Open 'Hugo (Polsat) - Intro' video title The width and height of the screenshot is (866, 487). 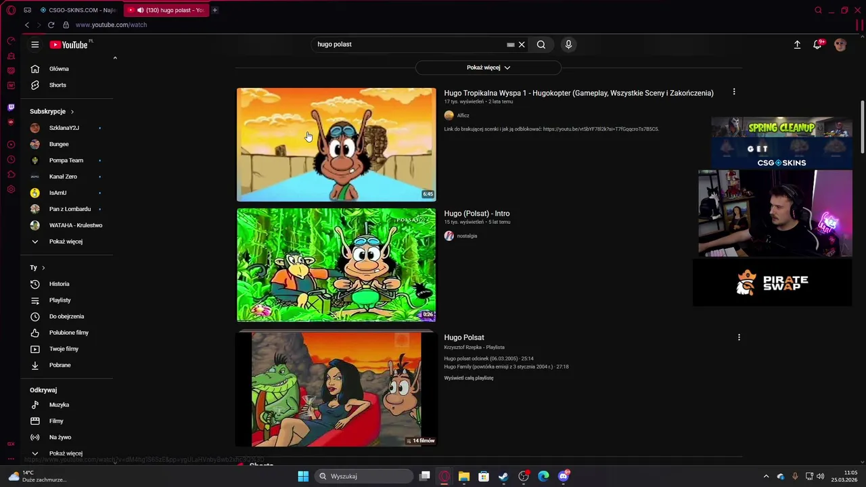click(x=477, y=214)
